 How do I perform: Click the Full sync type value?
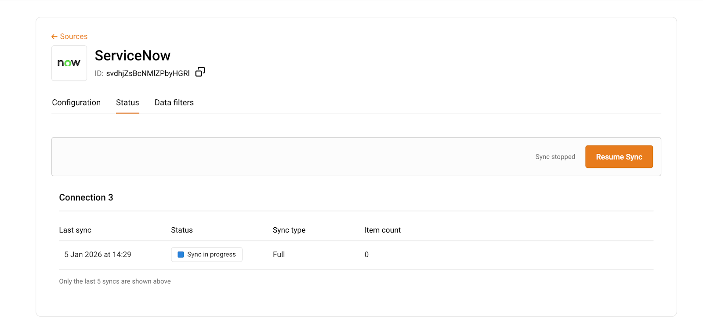pos(279,255)
